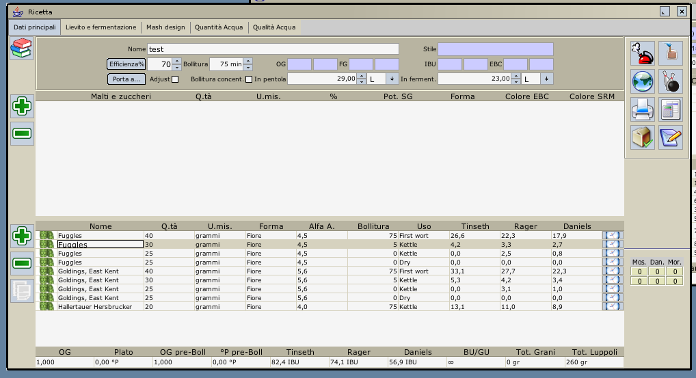Click the hops Tinseth column header
Image resolution: width=696 pixels, height=378 pixels.
click(475, 226)
